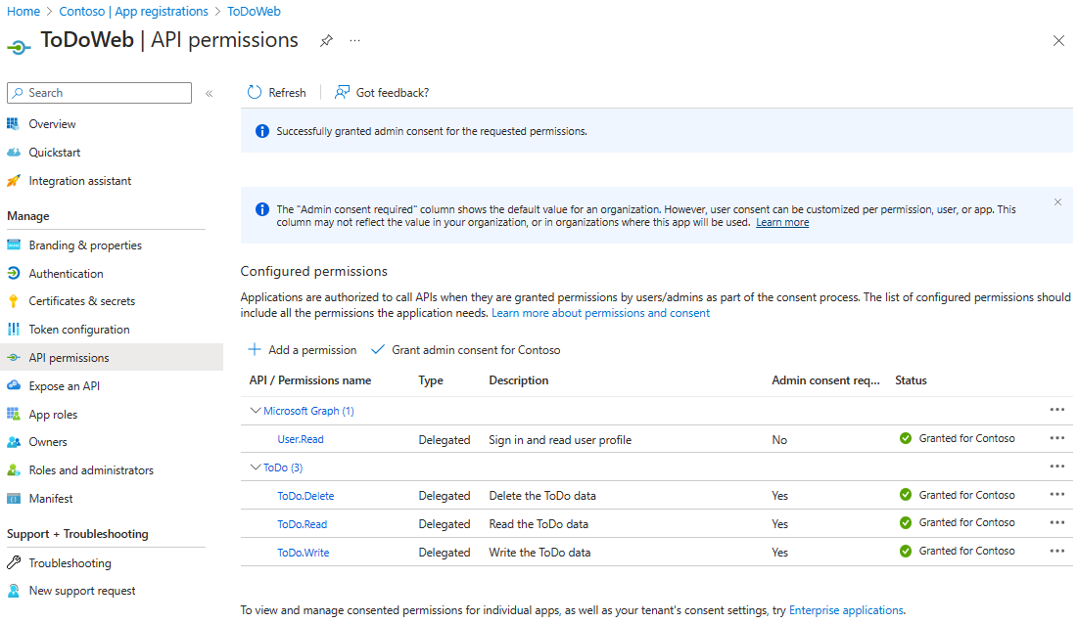Click Learn more about permissions and consent

(600, 313)
